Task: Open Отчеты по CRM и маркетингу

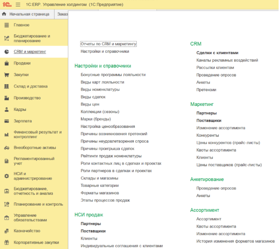Action: click(x=108, y=44)
